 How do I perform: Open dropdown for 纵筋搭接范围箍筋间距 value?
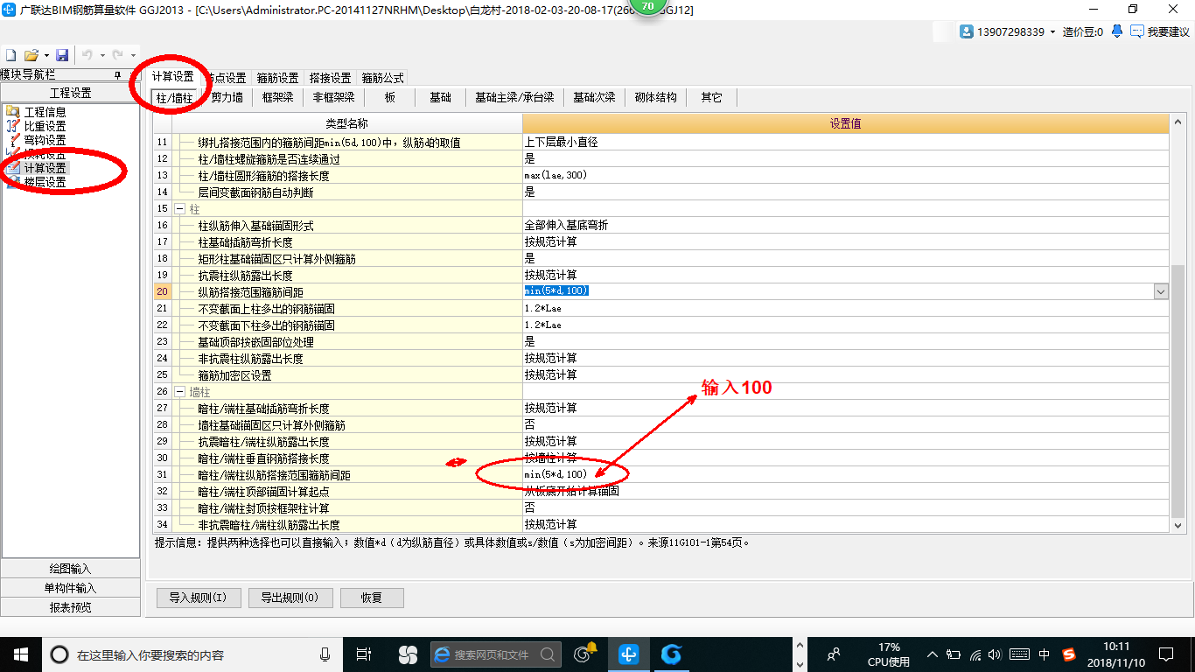1161,291
